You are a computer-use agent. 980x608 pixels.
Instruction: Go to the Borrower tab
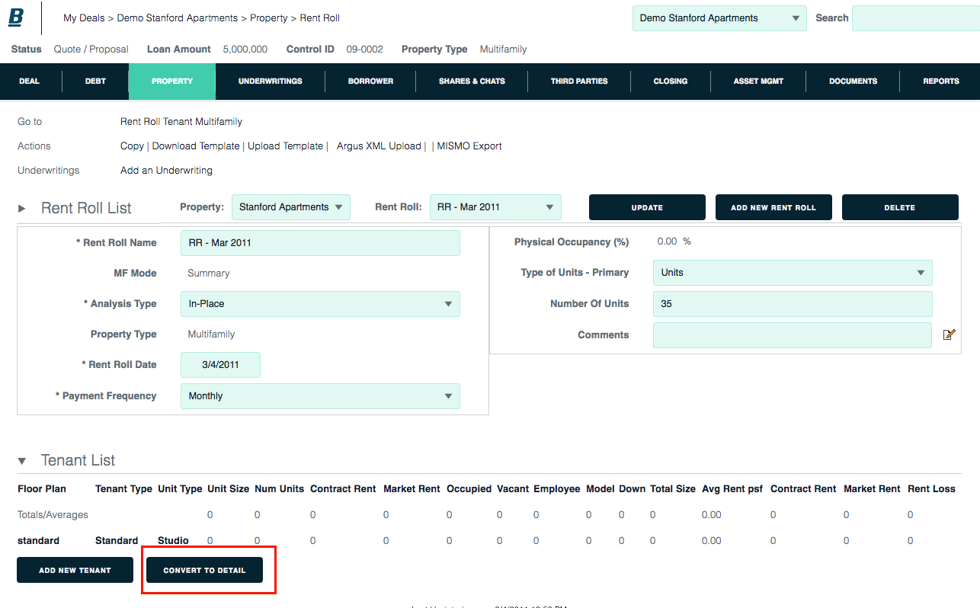pyautogui.click(x=370, y=81)
